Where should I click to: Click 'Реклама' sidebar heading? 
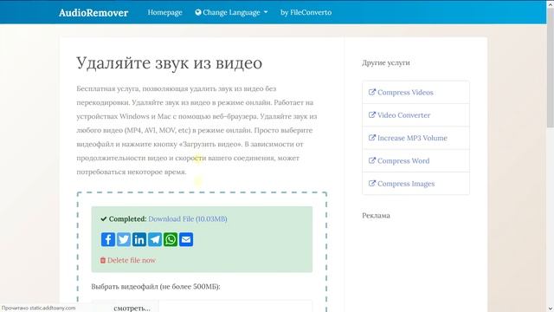click(376, 216)
